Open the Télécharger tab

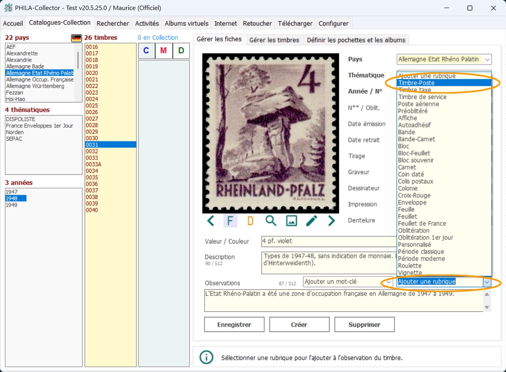295,23
